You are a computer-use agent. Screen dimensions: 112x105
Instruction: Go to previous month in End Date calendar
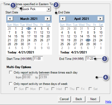click(x=63, y=19)
